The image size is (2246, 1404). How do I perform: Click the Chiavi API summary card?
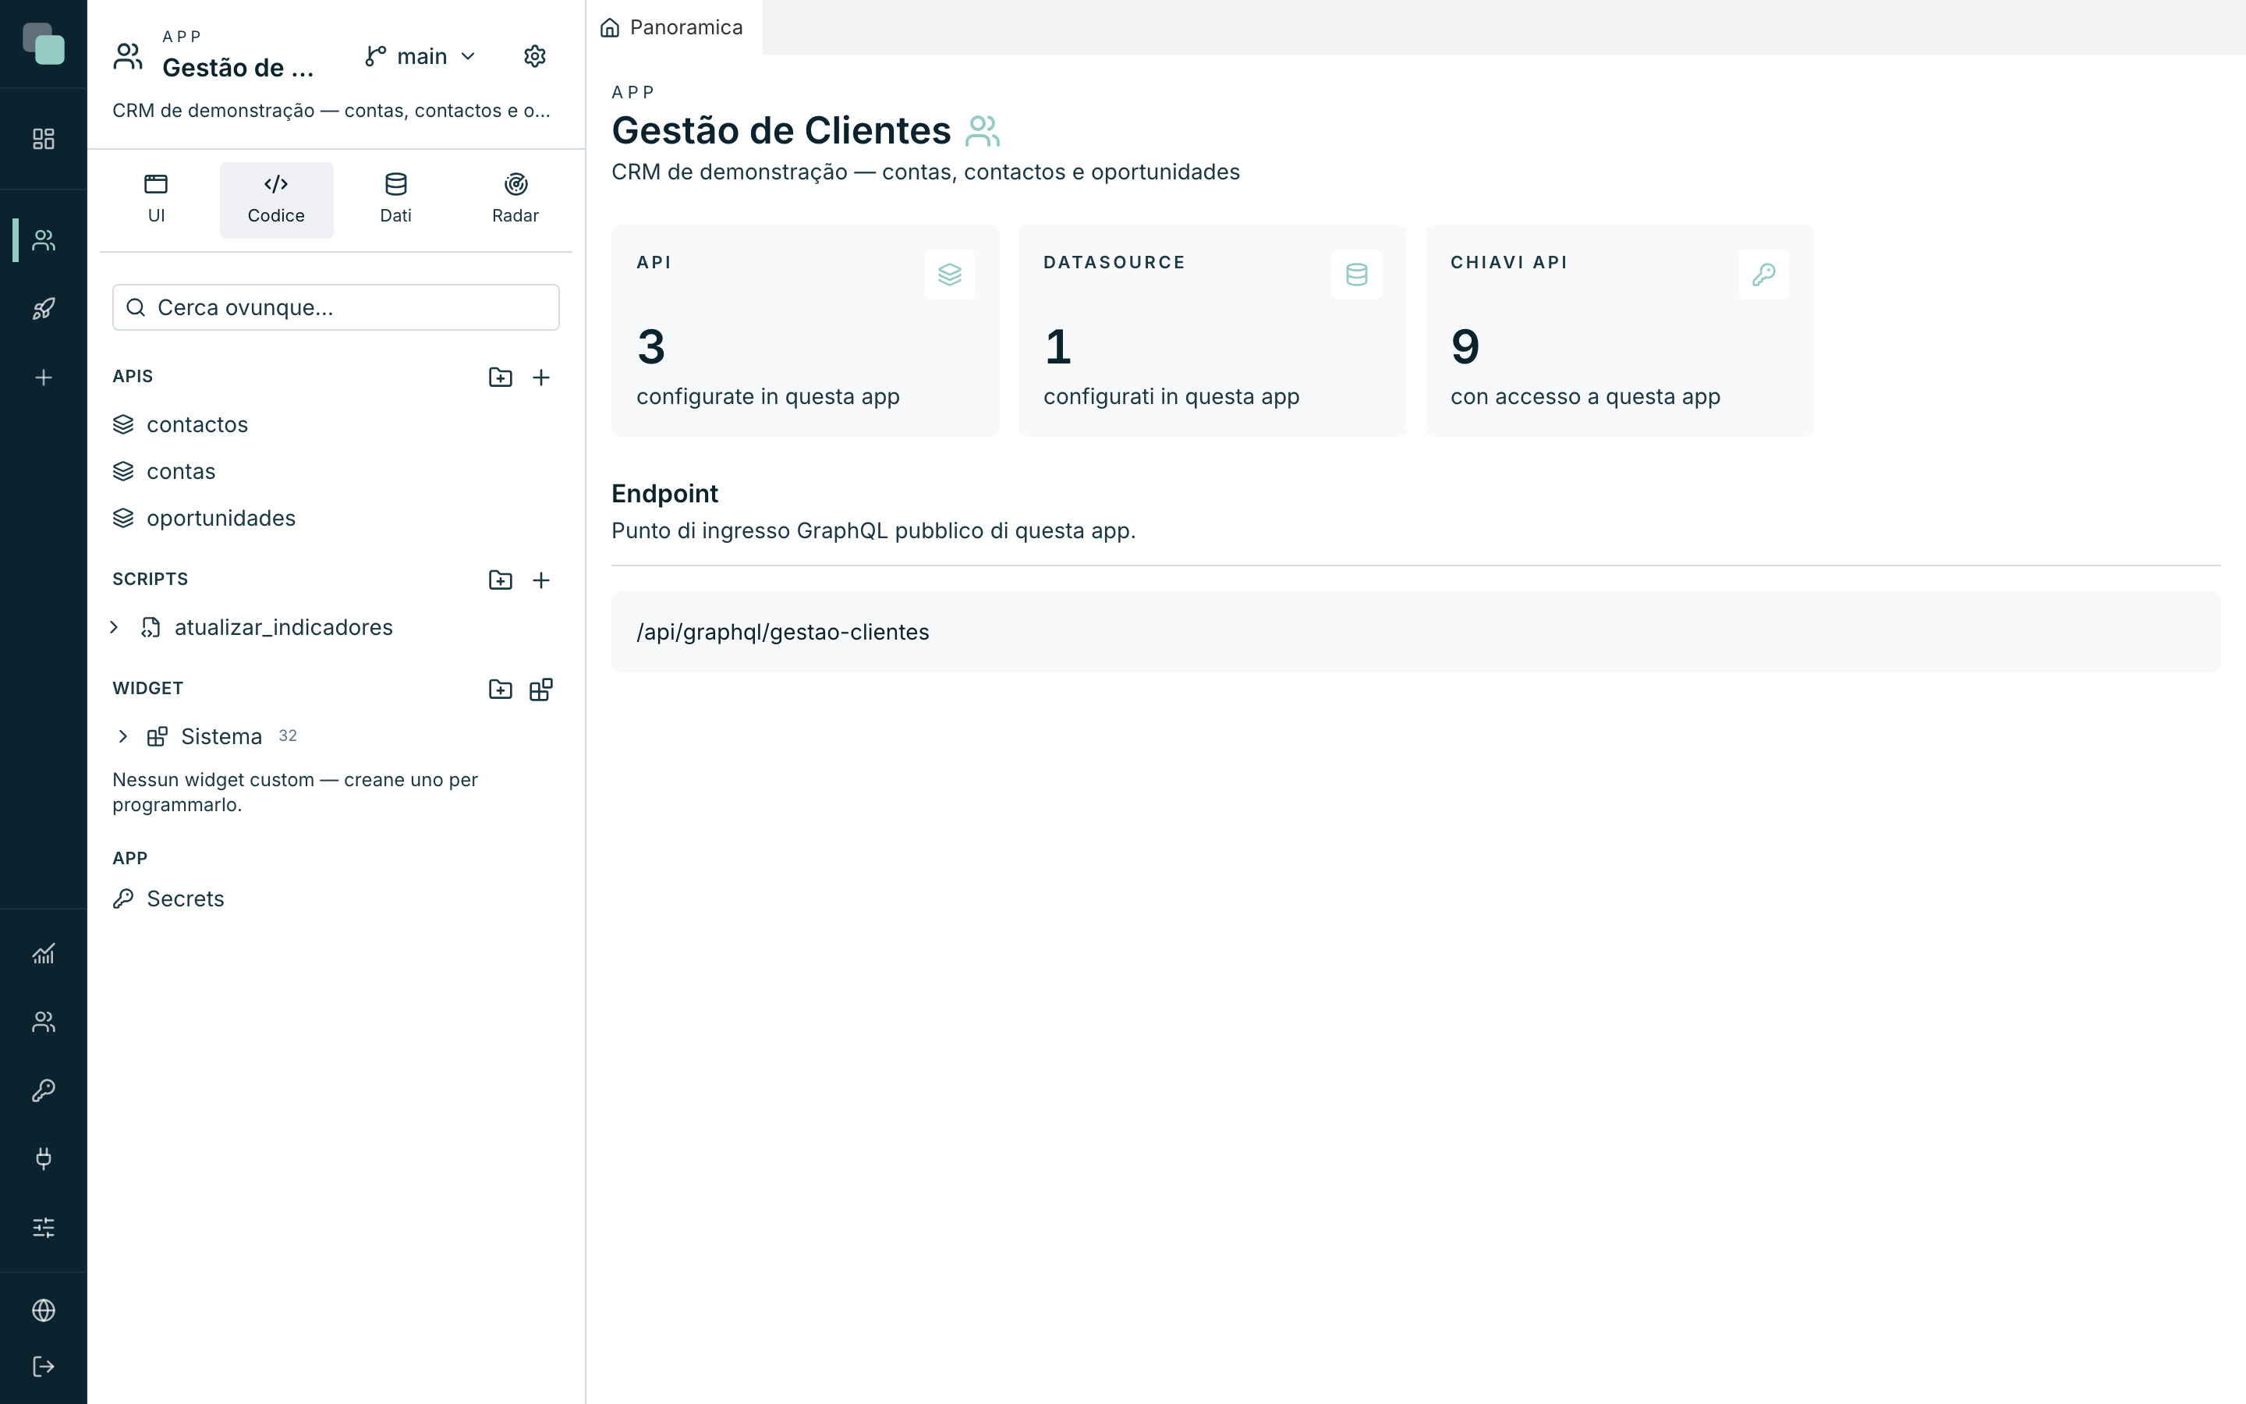point(1619,331)
